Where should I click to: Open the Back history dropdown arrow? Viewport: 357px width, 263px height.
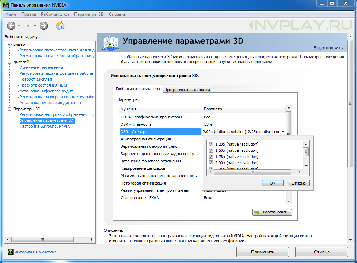click(x=35, y=26)
